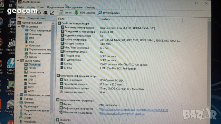Viewport: 221px width, 124px height.
Task: Select Обща информация in the tree
Action: point(38,30)
